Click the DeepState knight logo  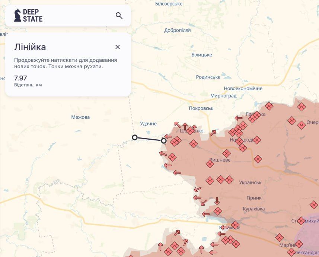tap(17, 15)
